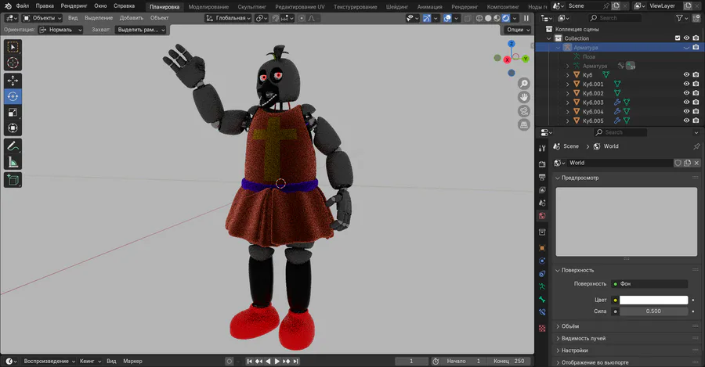Open the Воспроизведение timeline menu
705x367 pixels.
(49, 362)
